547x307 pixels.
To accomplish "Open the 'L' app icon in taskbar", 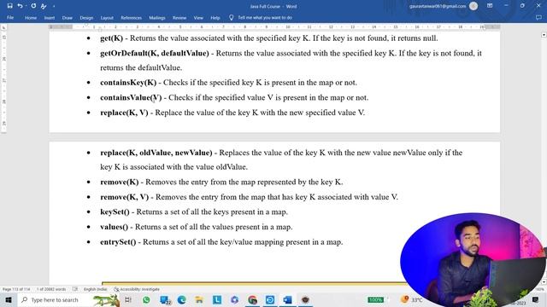I will point(217,299).
